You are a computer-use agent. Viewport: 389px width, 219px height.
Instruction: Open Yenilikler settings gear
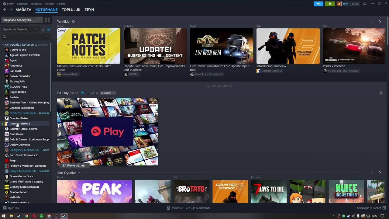tap(73, 22)
